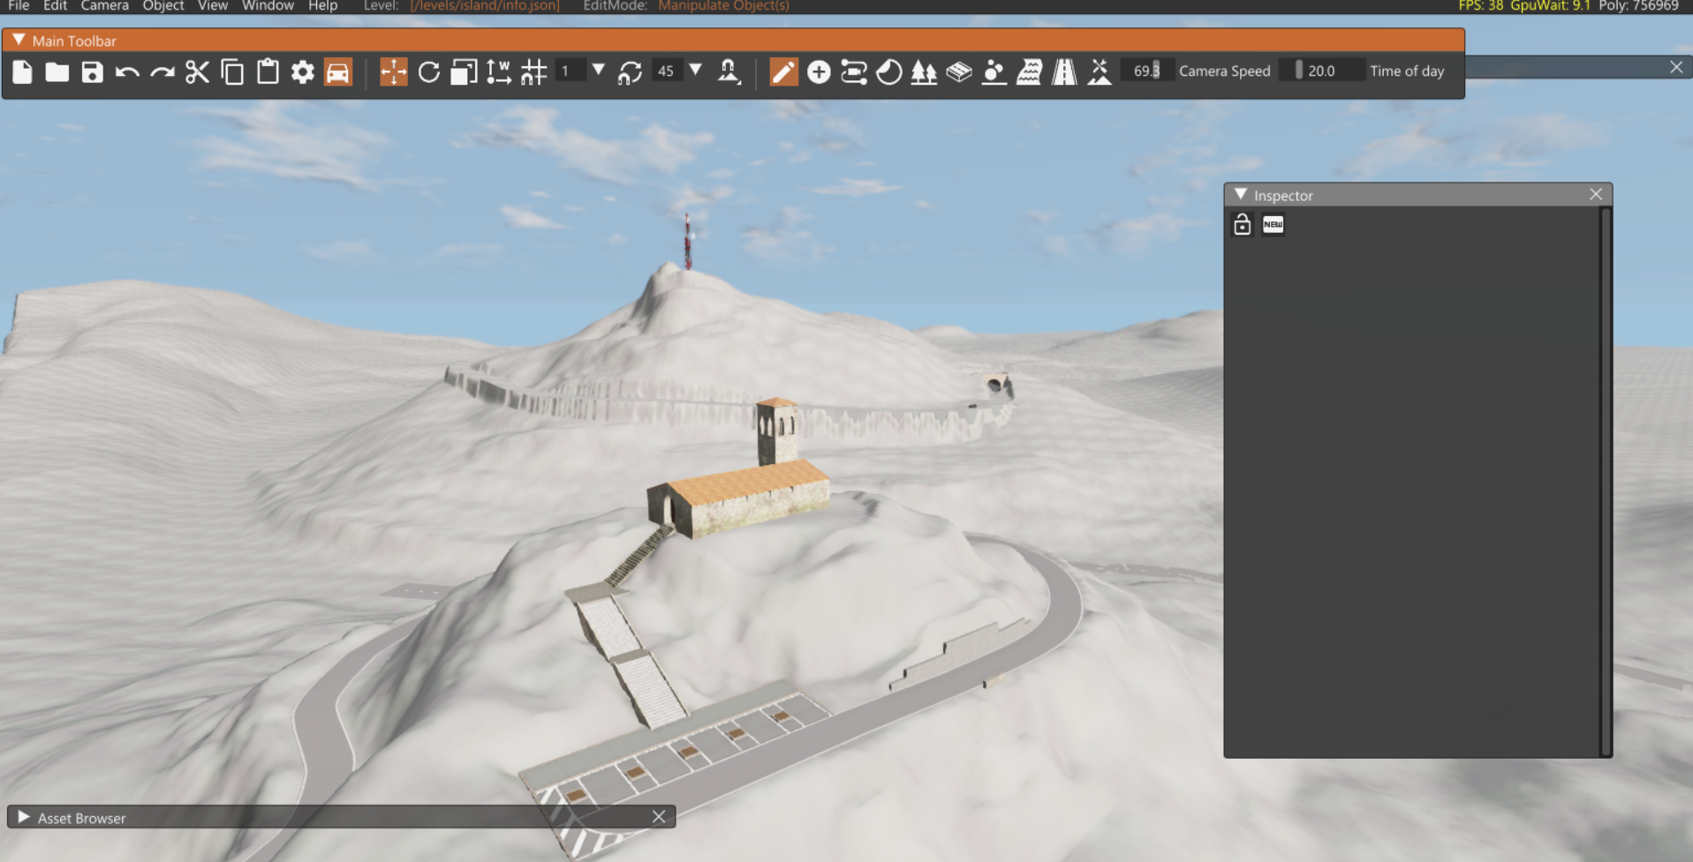The width and height of the screenshot is (1693, 862).
Task: Toggle rotation snapping magnet icon
Action: click(x=630, y=71)
